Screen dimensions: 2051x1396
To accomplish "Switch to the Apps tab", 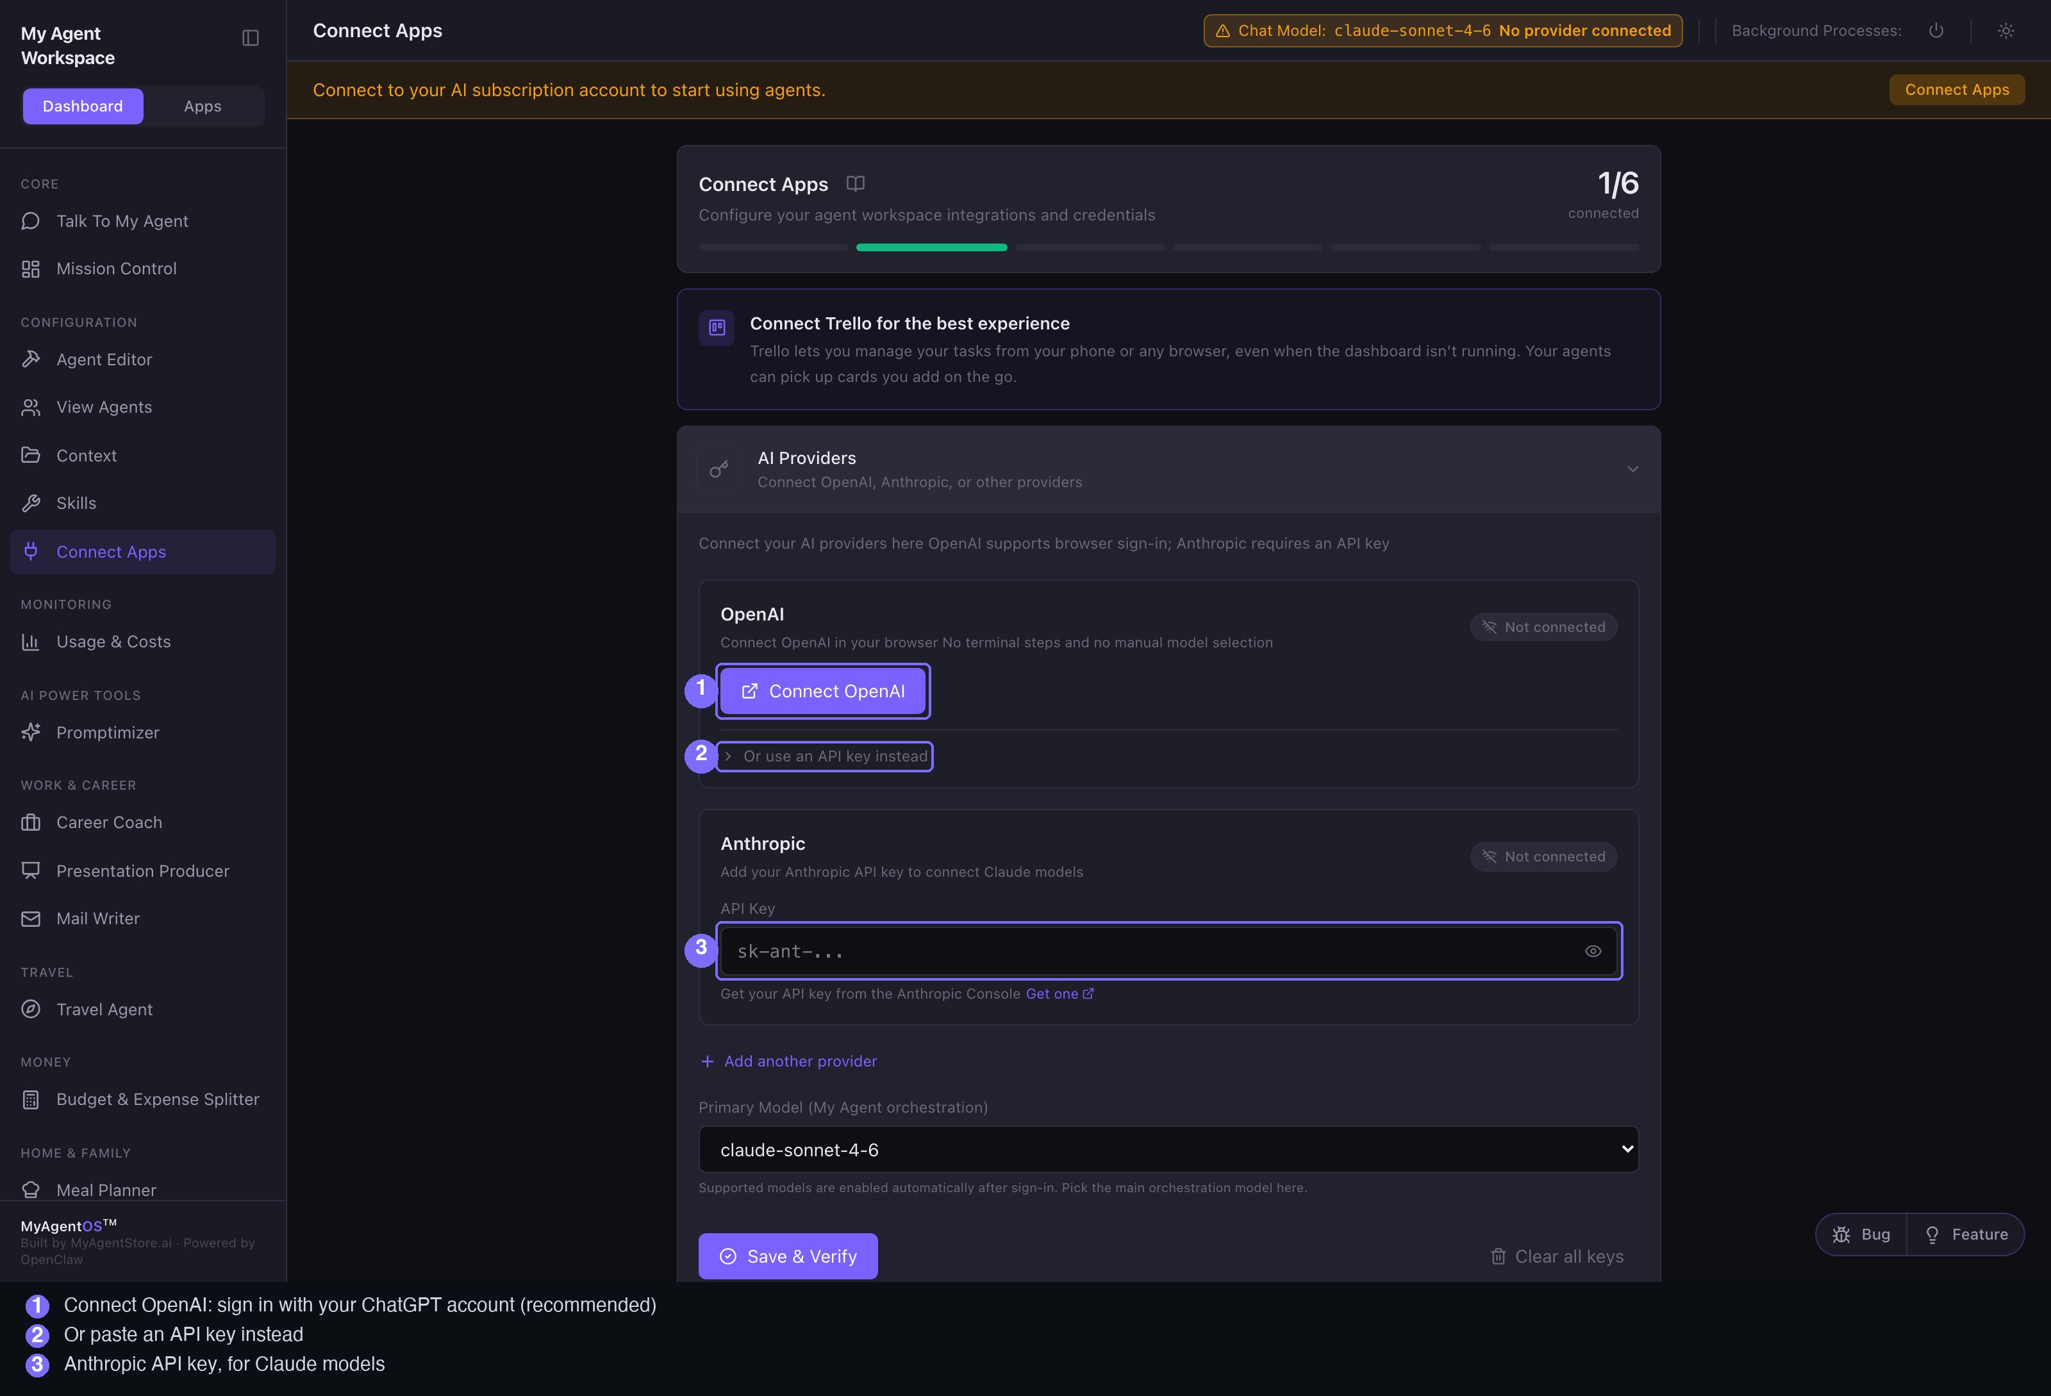I will (x=203, y=107).
